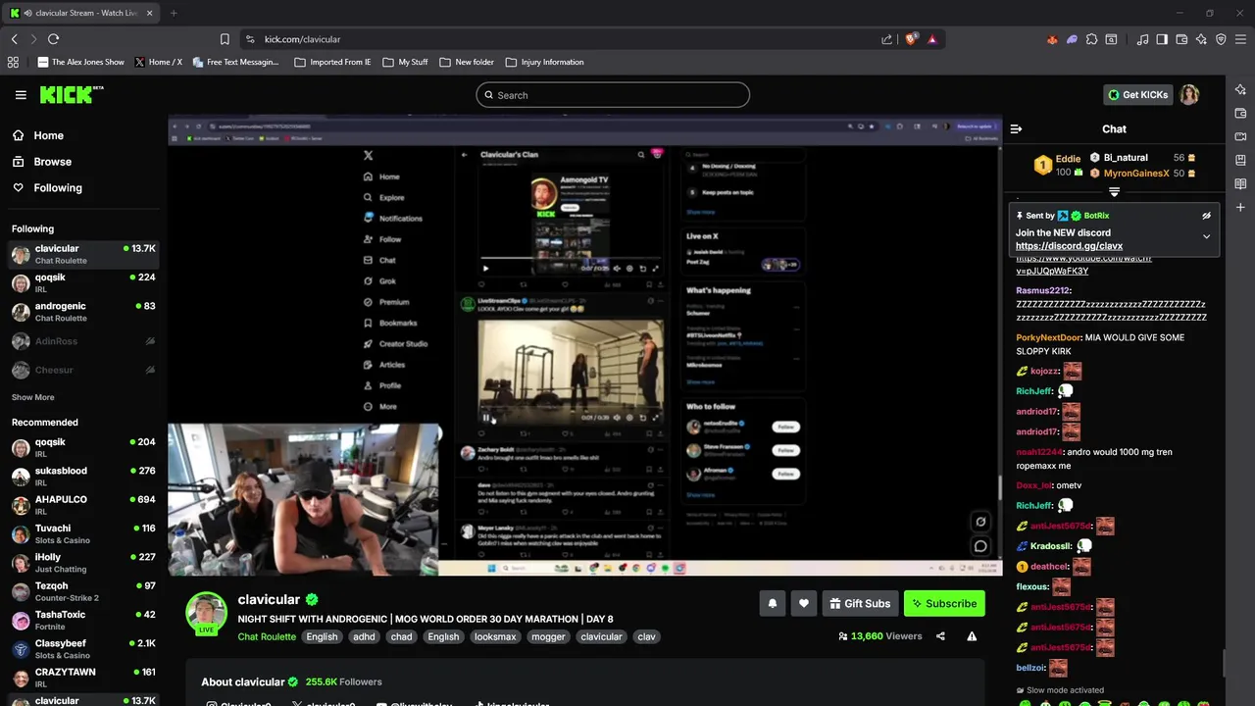Open the Injury Information bookmarks folder
This screenshot has width=1255, height=706.
pos(544,62)
